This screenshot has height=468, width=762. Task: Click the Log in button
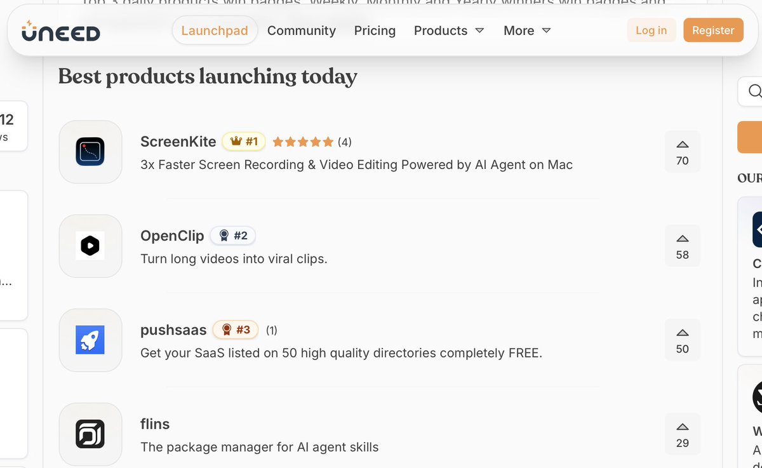click(x=652, y=30)
